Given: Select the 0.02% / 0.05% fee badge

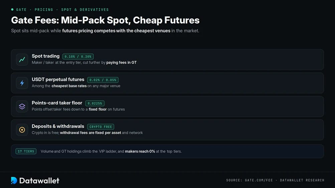Looking at the screenshot, I should click(103, 80).
